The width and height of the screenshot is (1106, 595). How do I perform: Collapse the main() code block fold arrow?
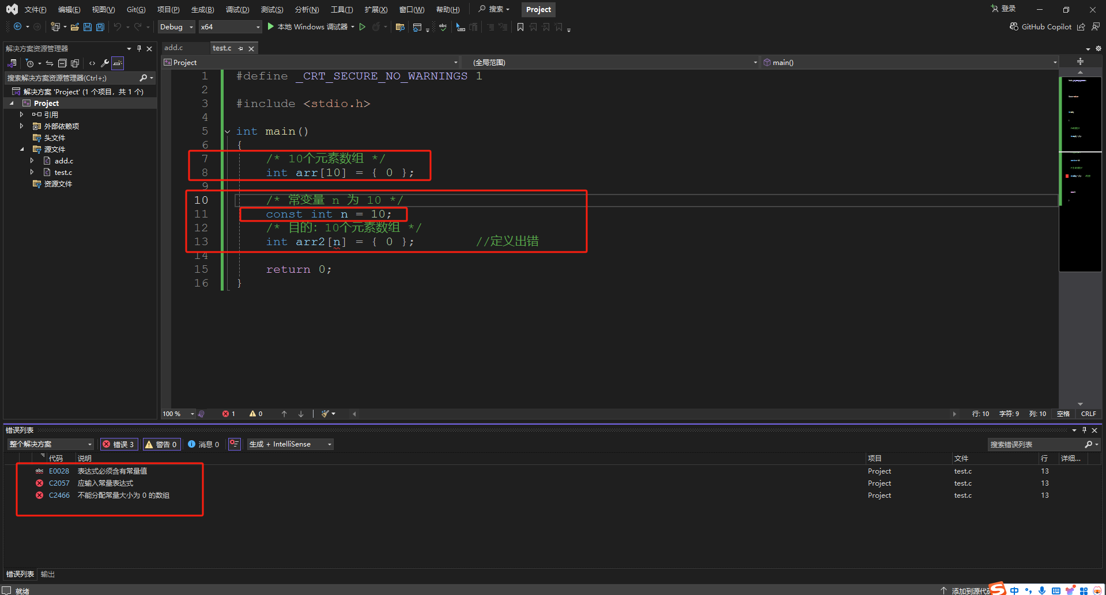click(228, 132)
